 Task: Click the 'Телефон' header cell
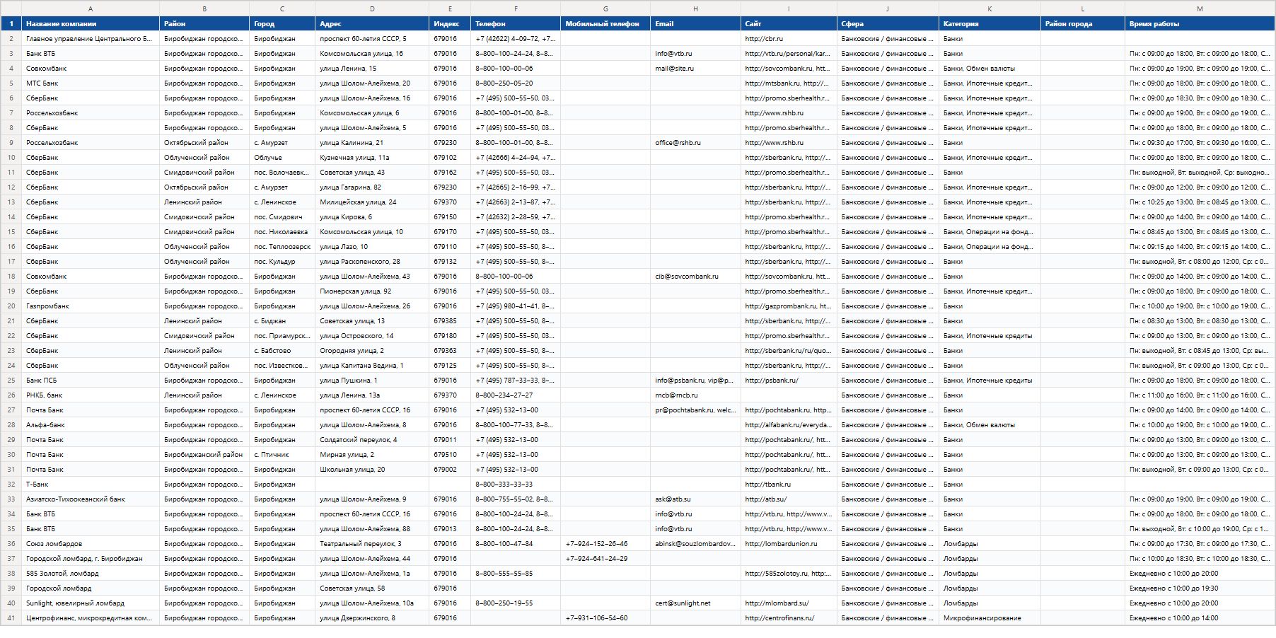coord(516,23)
